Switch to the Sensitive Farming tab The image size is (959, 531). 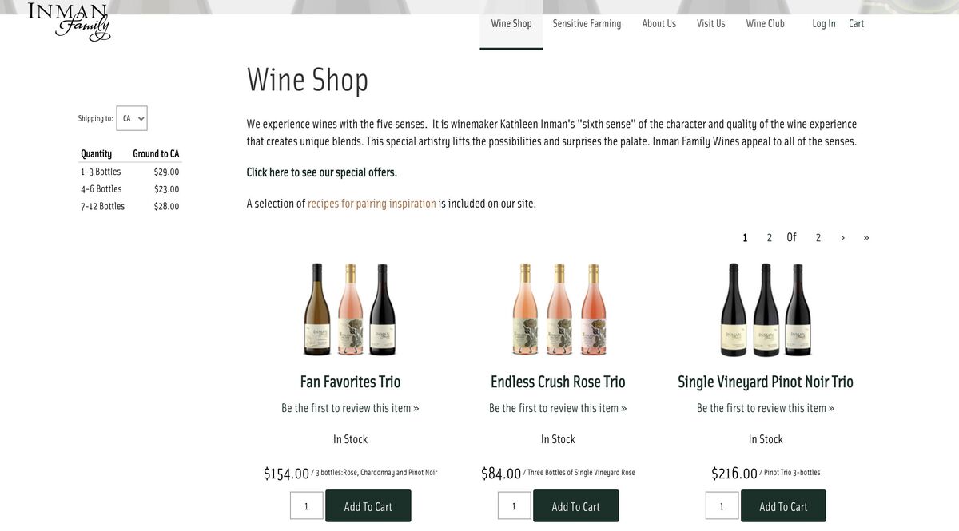point(587,23)
